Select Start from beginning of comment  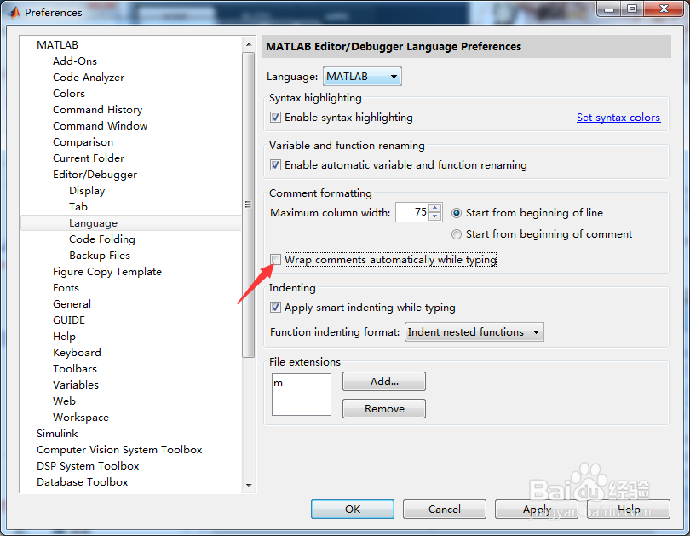457,234
